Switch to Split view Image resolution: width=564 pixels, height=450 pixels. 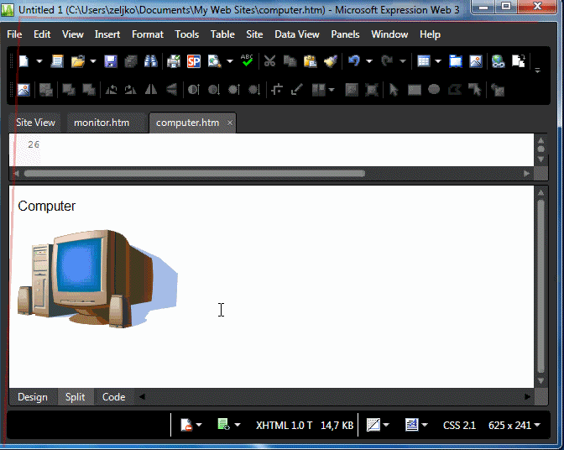(x=76, y=397)
